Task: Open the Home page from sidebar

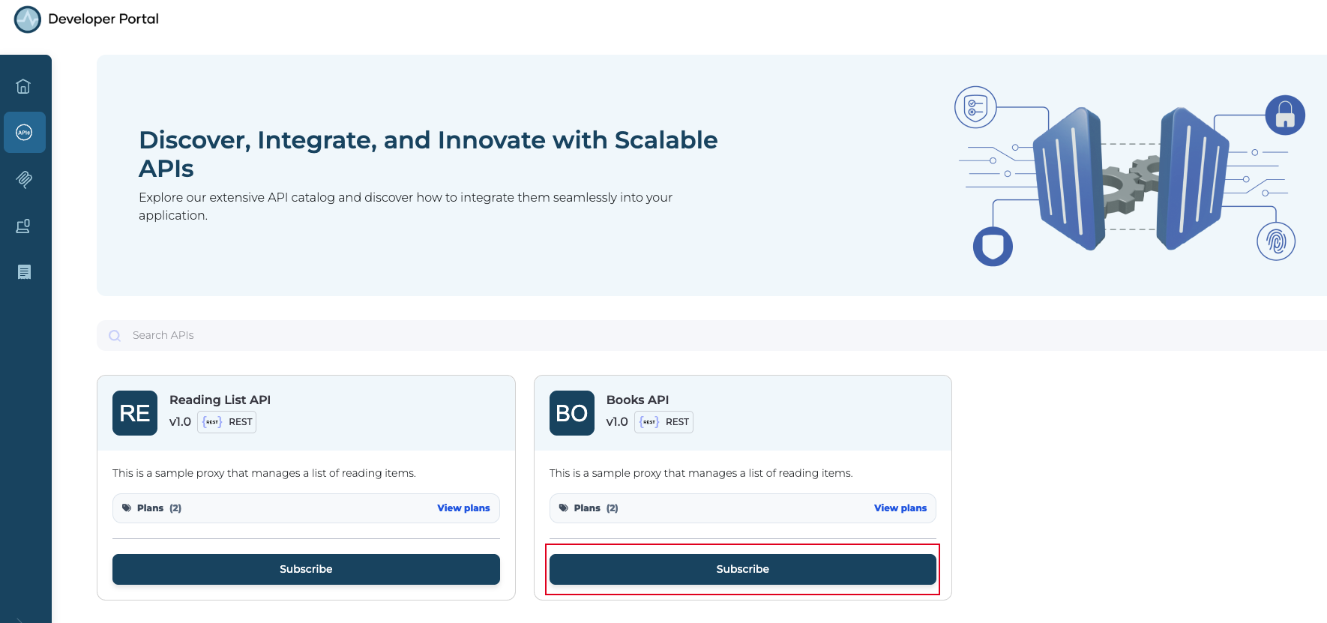Action: pos(24,86)
